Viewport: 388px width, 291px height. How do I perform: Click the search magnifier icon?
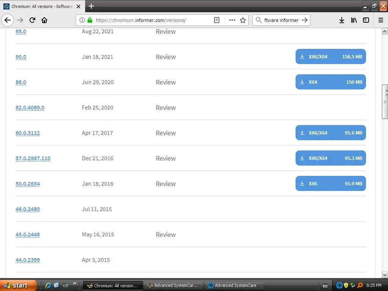click(x=258, y=20)
